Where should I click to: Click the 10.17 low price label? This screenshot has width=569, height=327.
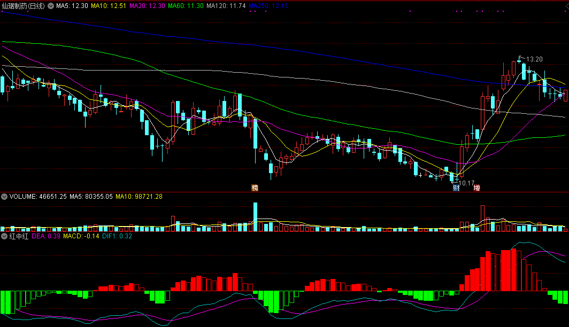coord(466,183)
